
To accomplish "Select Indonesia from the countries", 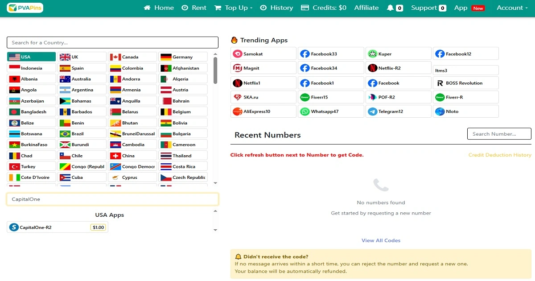I will [x=31, y=68].
